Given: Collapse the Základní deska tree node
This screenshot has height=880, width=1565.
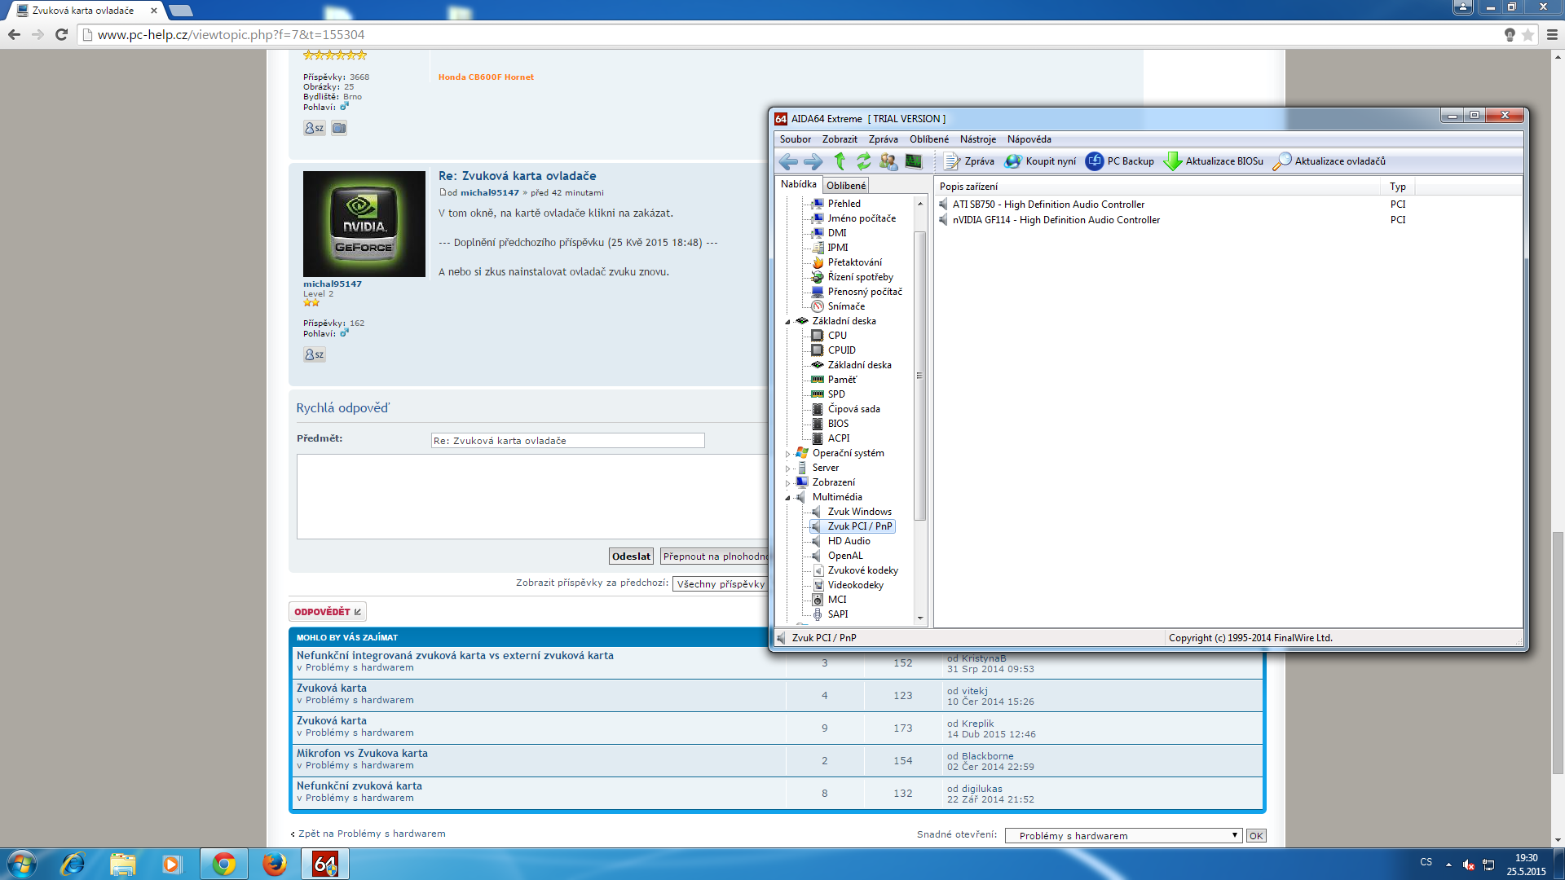Looking at the screenshot, I should point(787,322).
